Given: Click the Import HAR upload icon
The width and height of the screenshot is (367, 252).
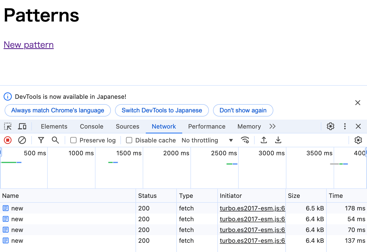Looking at the screenshot, I should (x=264, y=140).
